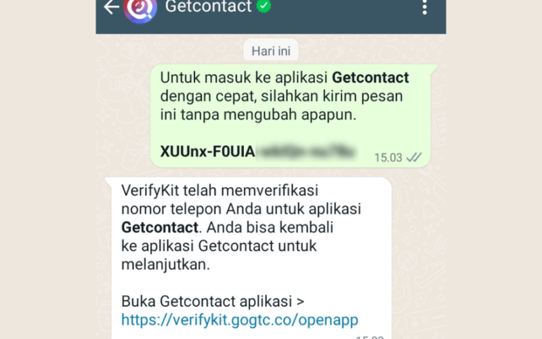This screenshot has width=542, height=339.
Task: Tap bold Getcontact word in sent message
Action: coord(370,77)
